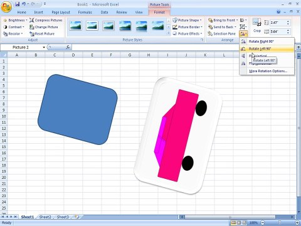Click the Flip Horizontal icon in menu
The image size is (301, 226).
pos(243,63)
